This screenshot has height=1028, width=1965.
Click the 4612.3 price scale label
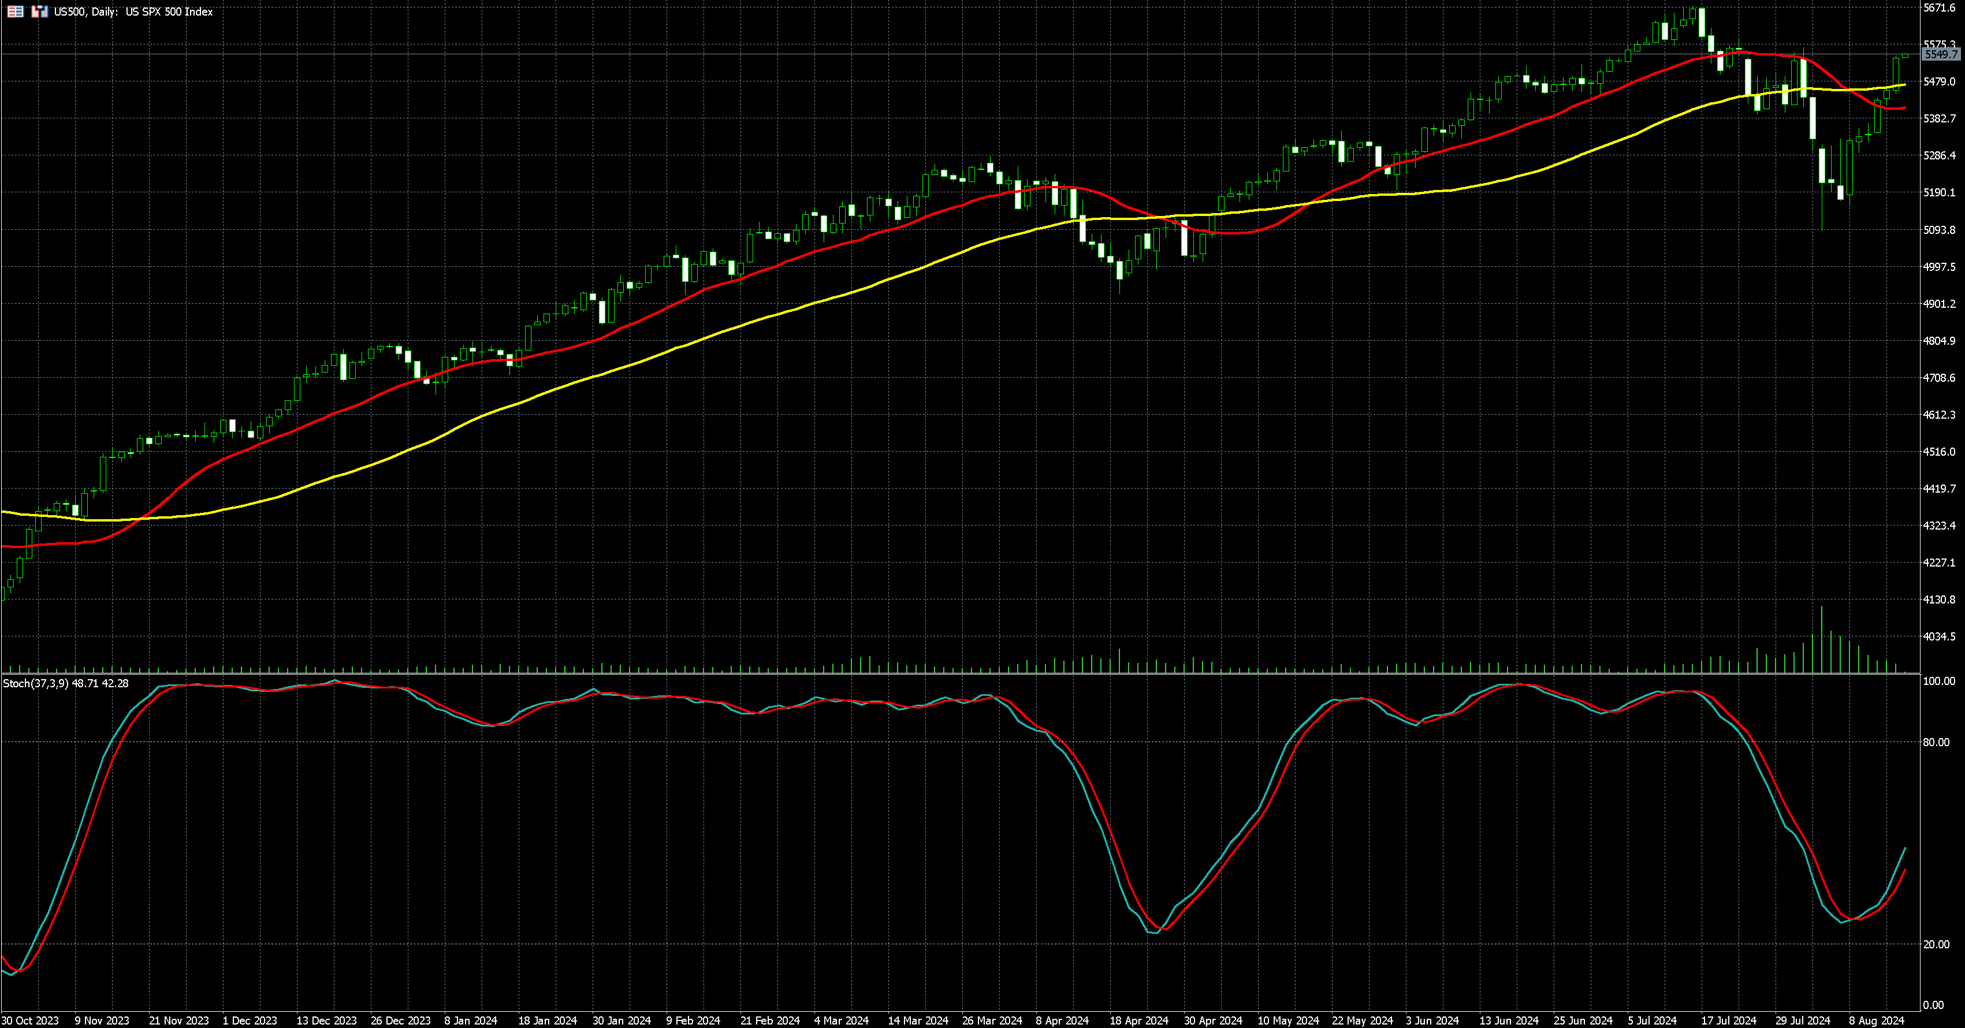tap(1939, 415)
